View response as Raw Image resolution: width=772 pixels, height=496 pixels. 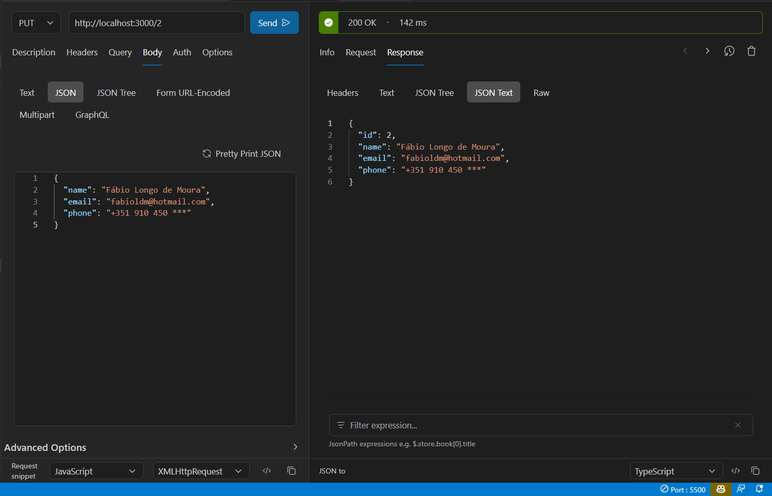tap(541, 93)
